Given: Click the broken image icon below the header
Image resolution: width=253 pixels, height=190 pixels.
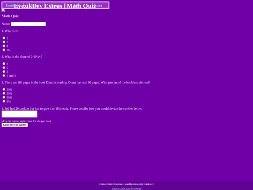Looking at the screenshot, I should 3,11.
